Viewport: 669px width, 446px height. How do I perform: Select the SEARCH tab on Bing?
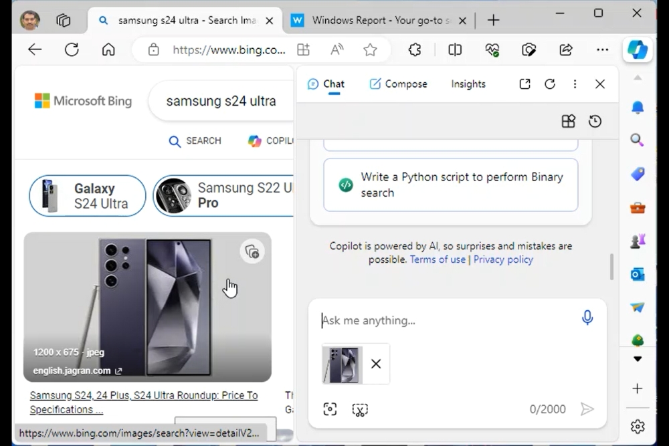point(195,141)
